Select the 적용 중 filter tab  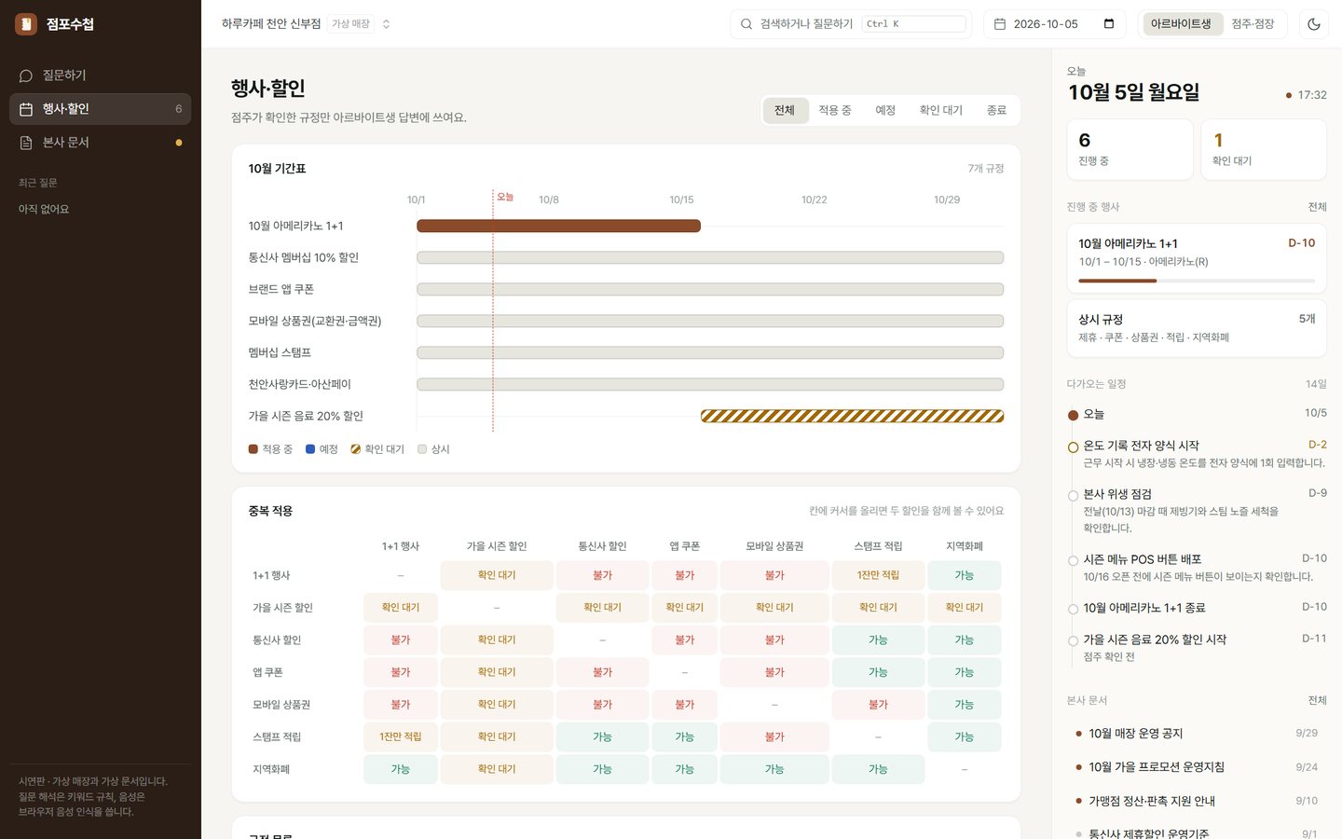click(835, 110)
